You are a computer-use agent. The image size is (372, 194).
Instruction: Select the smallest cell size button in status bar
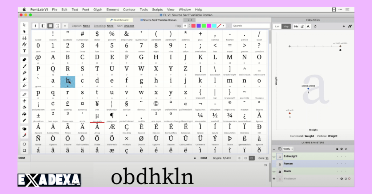(239, 158)
